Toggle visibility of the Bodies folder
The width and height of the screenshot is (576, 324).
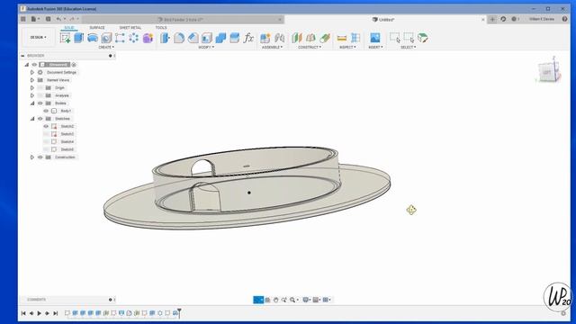click(x=40, y=103)
